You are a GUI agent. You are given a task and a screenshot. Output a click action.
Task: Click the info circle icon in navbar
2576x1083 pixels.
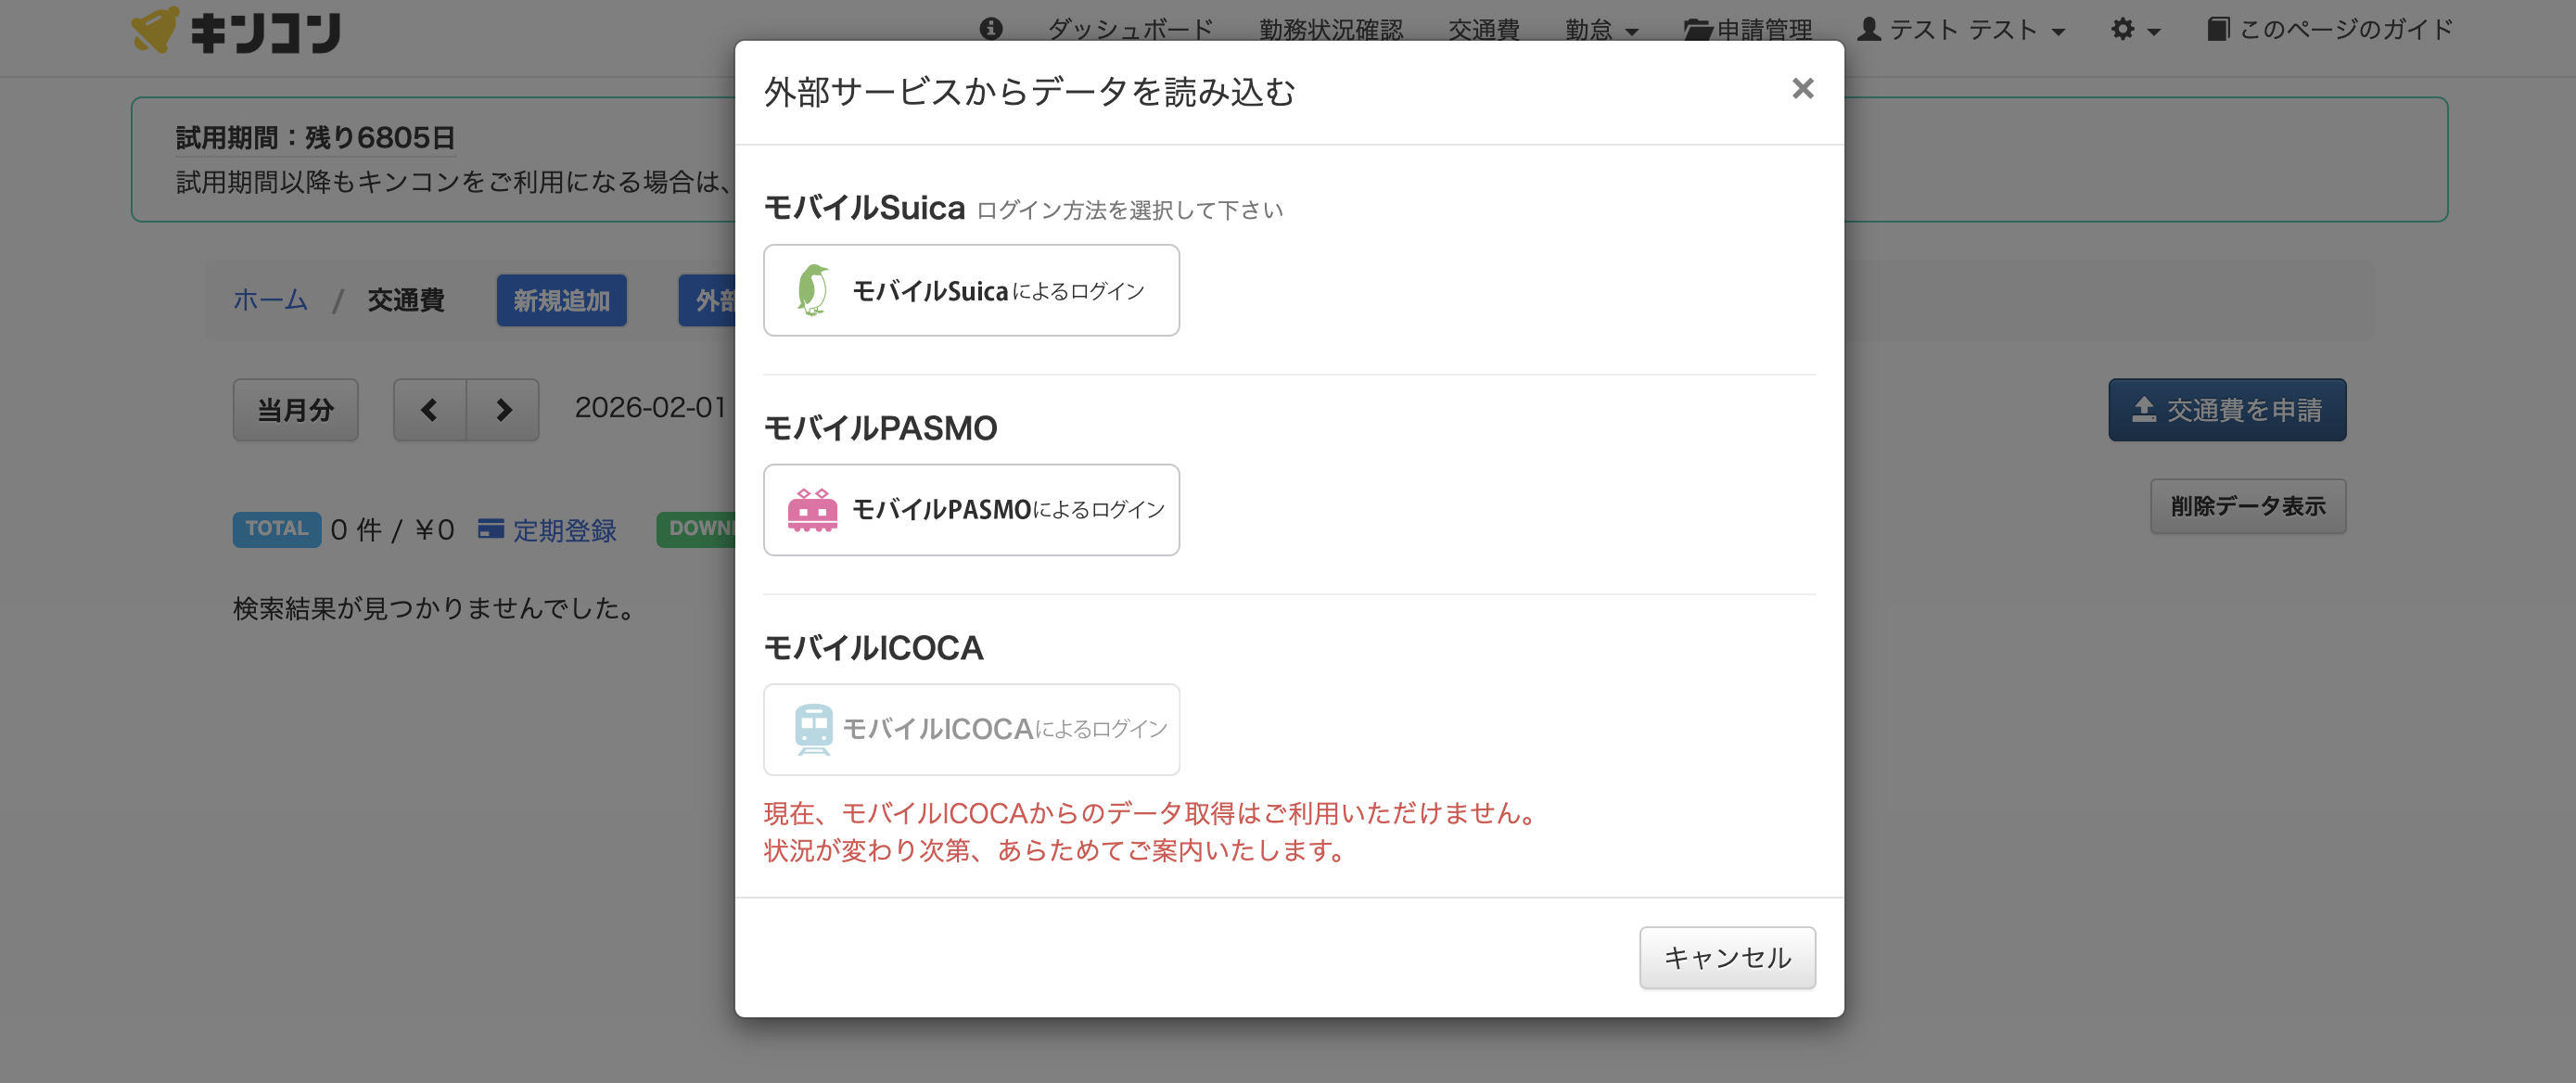[991, 29]
